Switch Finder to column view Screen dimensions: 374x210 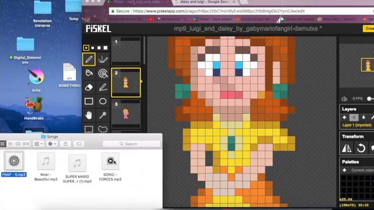[18, 144]
